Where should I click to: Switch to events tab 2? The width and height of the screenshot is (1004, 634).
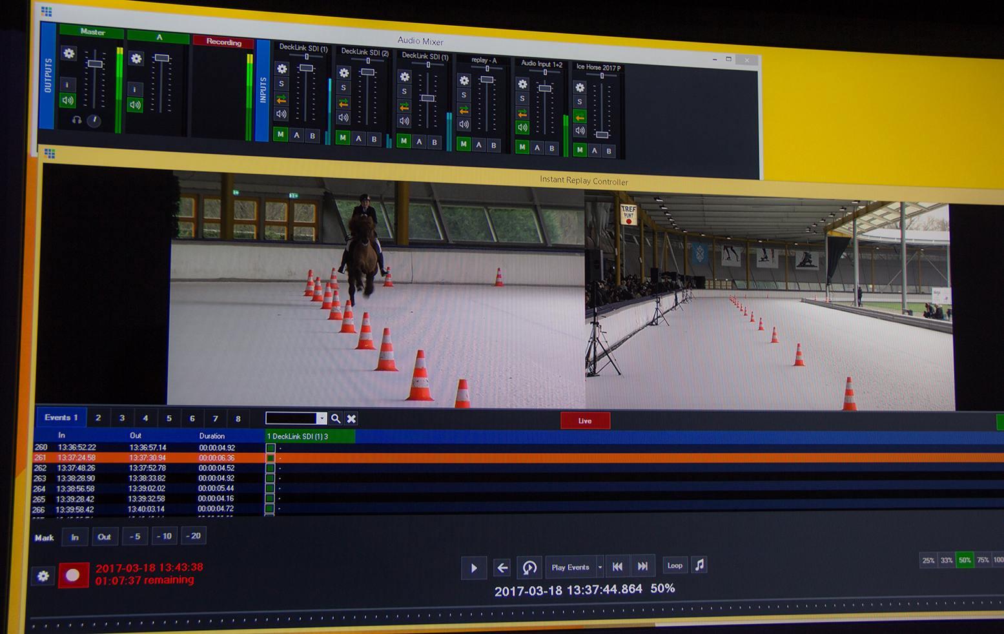click(x=98, y=418)
